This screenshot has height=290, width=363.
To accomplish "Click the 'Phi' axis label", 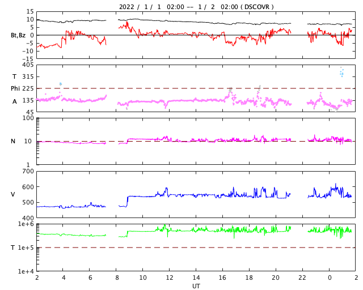I will point(15,88).
